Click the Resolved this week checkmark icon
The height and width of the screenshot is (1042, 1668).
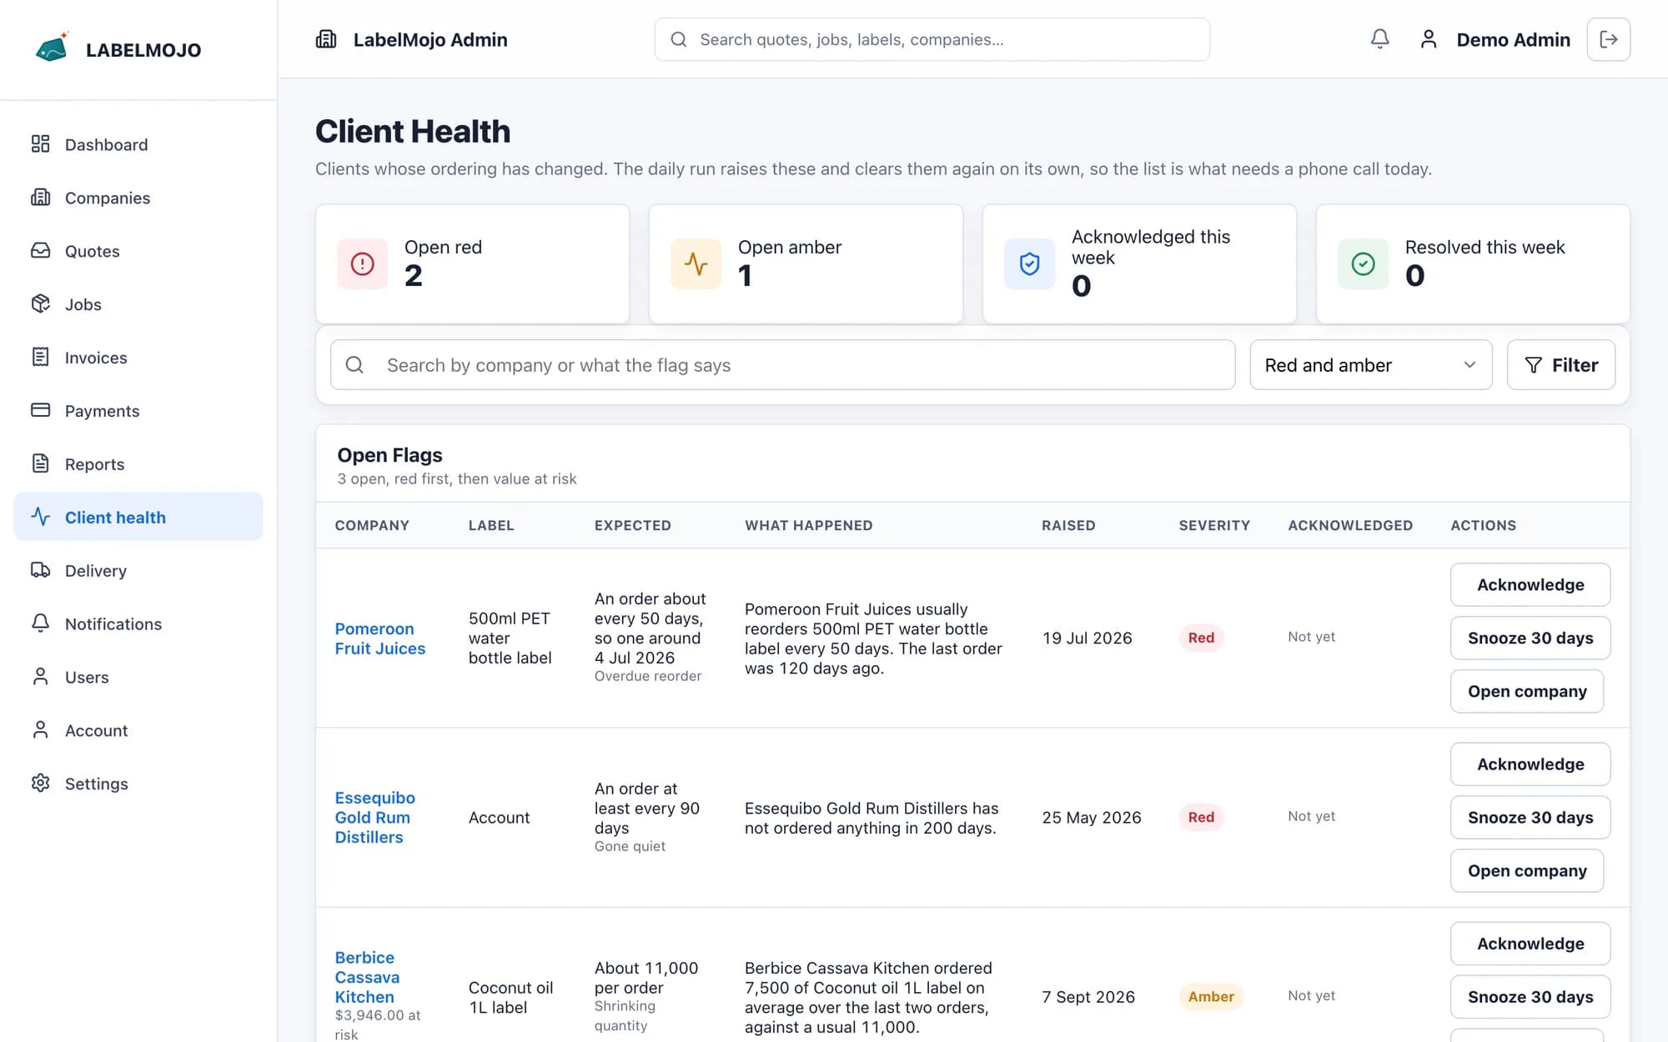[1363, 263]
